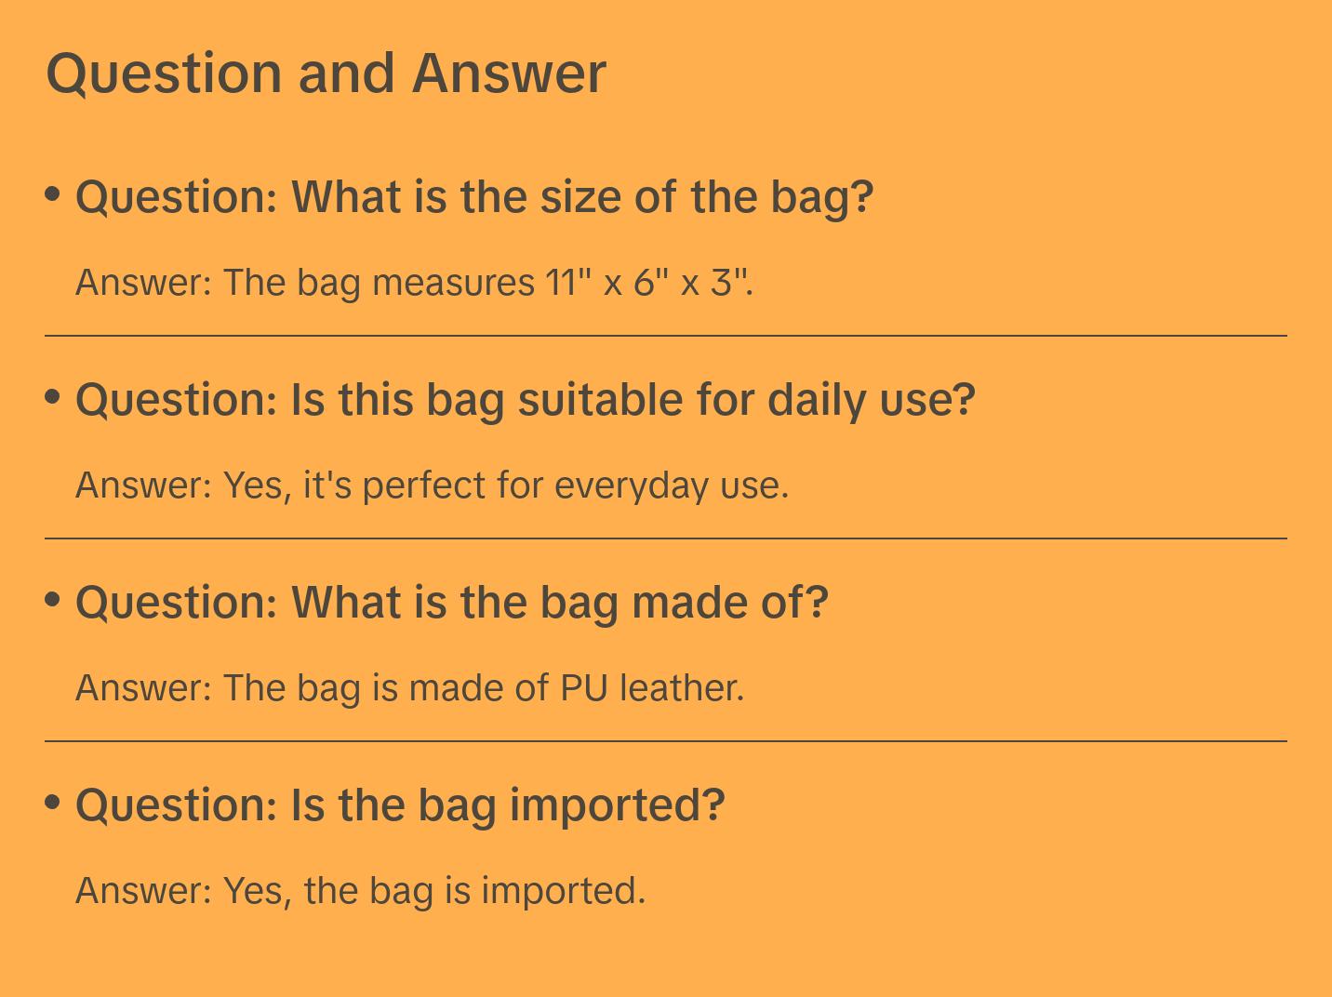Image resolution: width=1332 pixels, height=997 pixels.
Task: Select the question "What is the size of the bag?"
Action: (x=474, y=197)
